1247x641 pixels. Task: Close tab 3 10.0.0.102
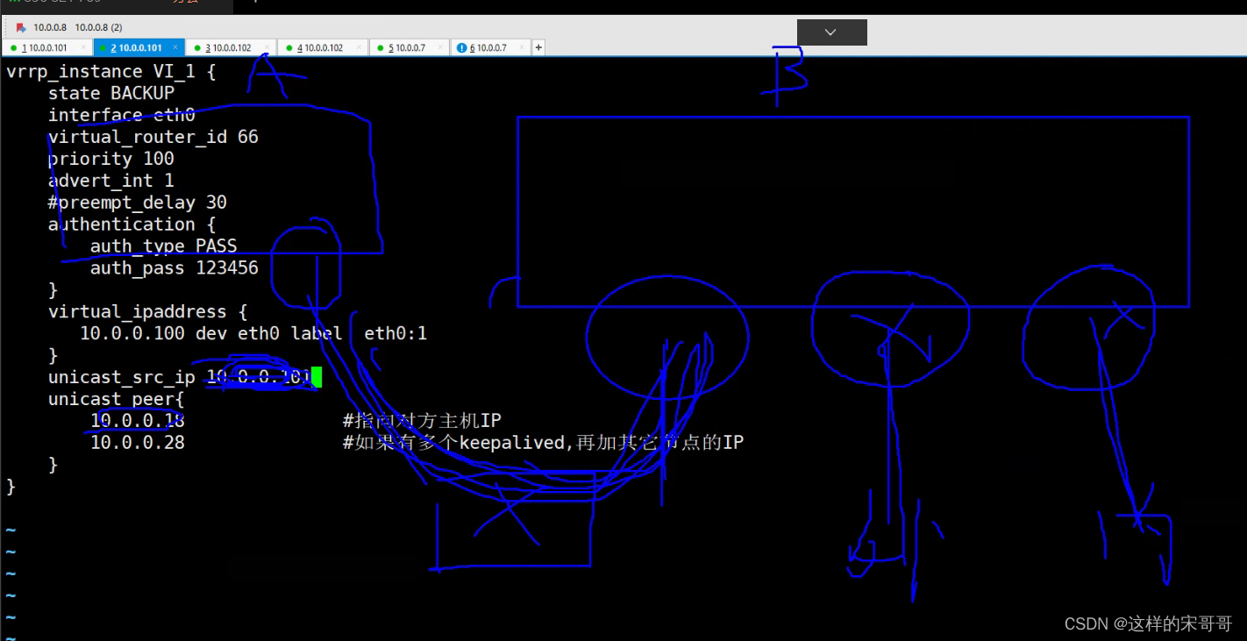(x=267, y=47)
